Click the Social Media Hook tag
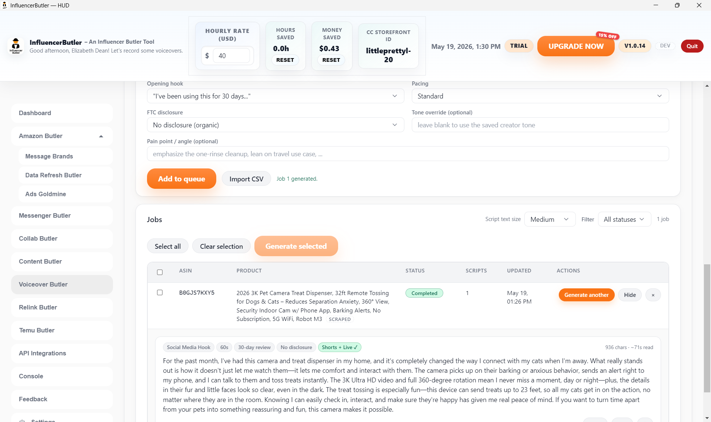The height and width of the screenshot is (422, 711). point(188,347)
